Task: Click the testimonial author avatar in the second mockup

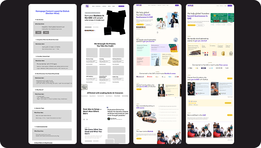Action: [x=109, y=119]
